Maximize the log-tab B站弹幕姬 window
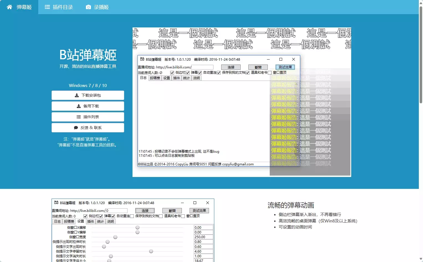 (281, 59)
